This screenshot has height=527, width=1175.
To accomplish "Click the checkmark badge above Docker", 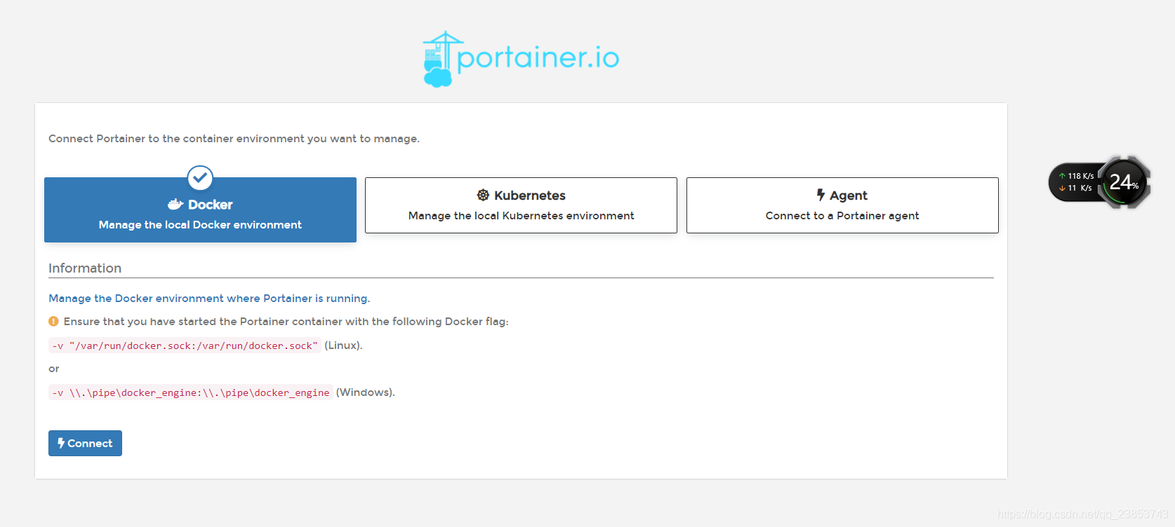I will click(200, 178).
